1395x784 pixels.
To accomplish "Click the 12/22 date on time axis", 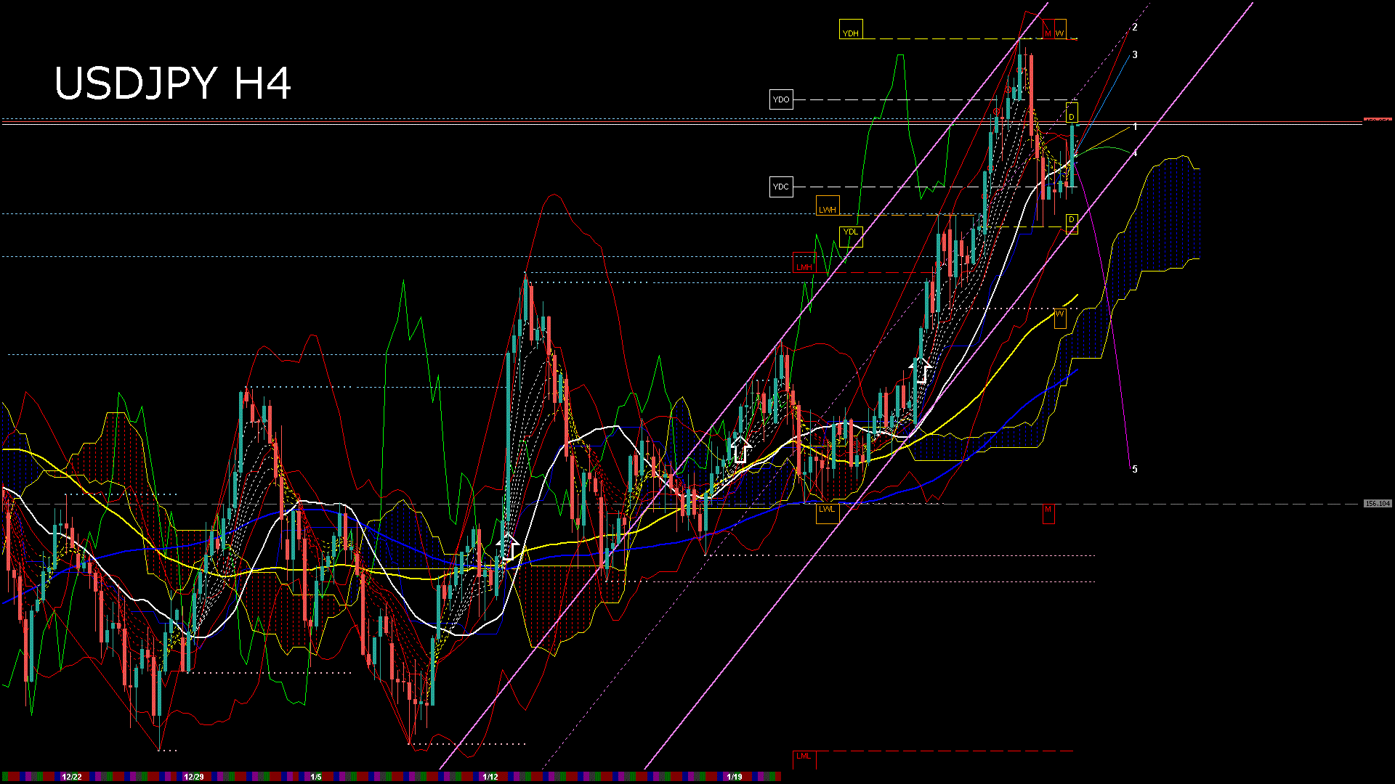I will click(x=71, y=777).
